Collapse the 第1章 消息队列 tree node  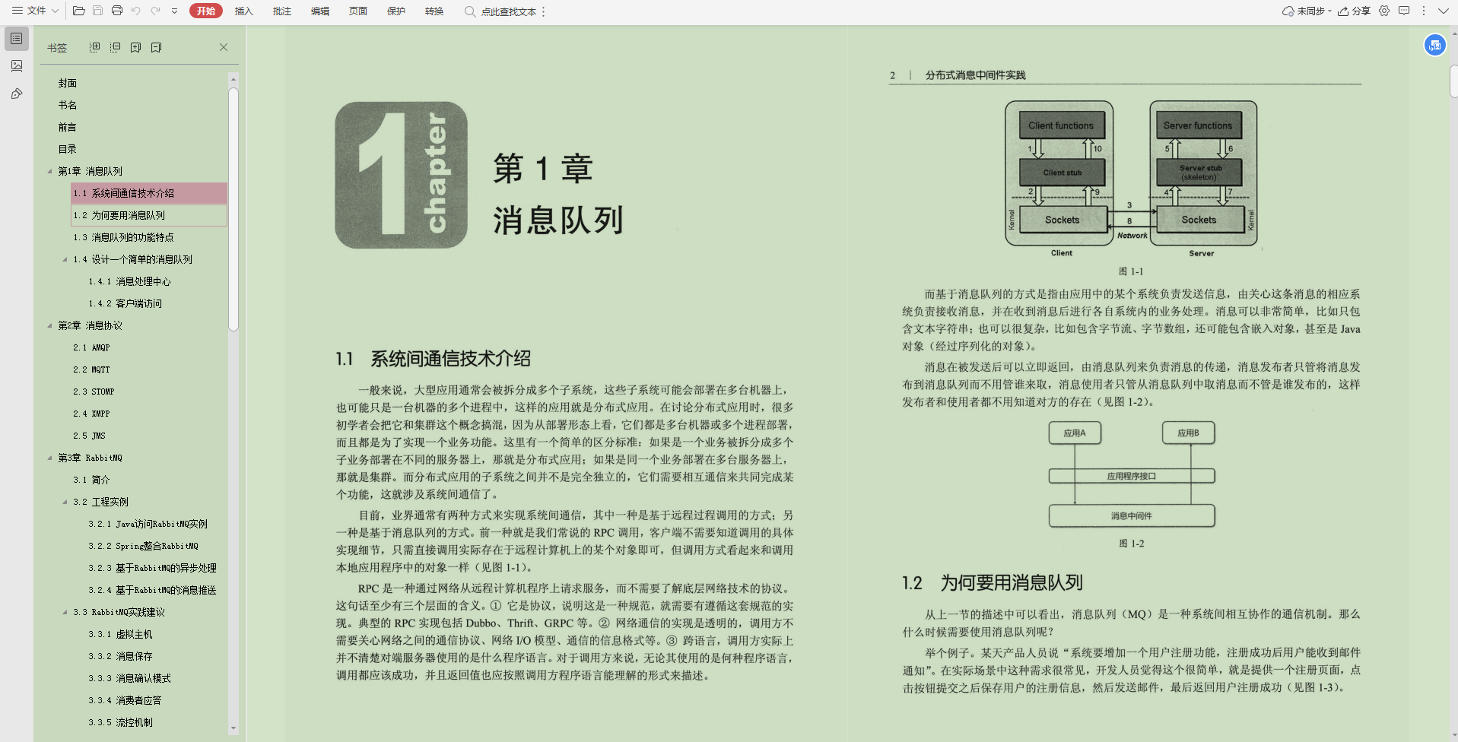[50, 171]
